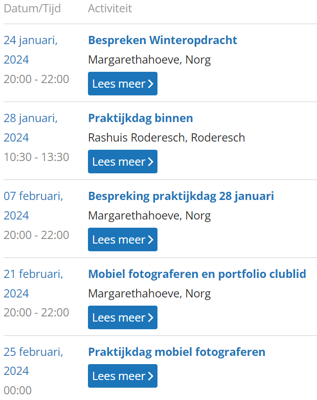317x400 pixels.
Task: Click Lees meer under Praktijkdag mobiel fotograferen
Action: (x=123, y=376)
